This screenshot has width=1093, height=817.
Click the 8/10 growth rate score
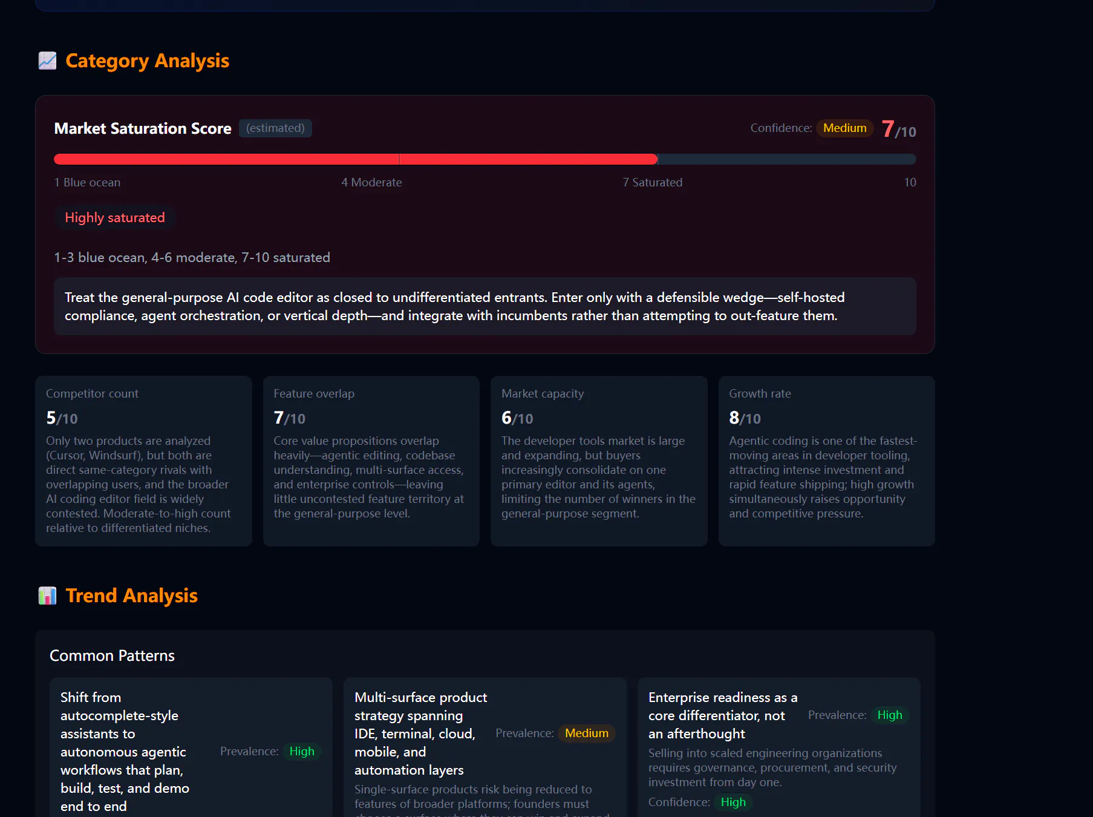pyautogui.click(x=745, y=418)
